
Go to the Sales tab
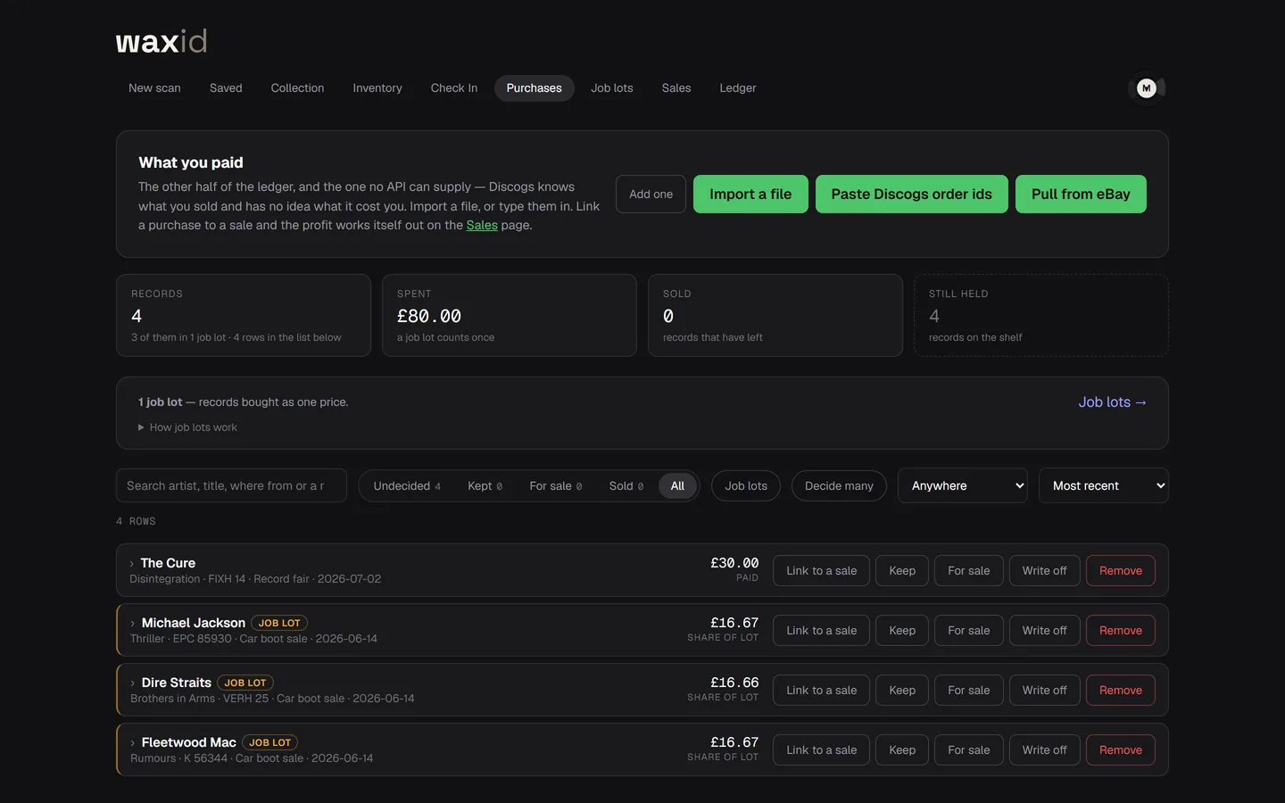[676, 88]
